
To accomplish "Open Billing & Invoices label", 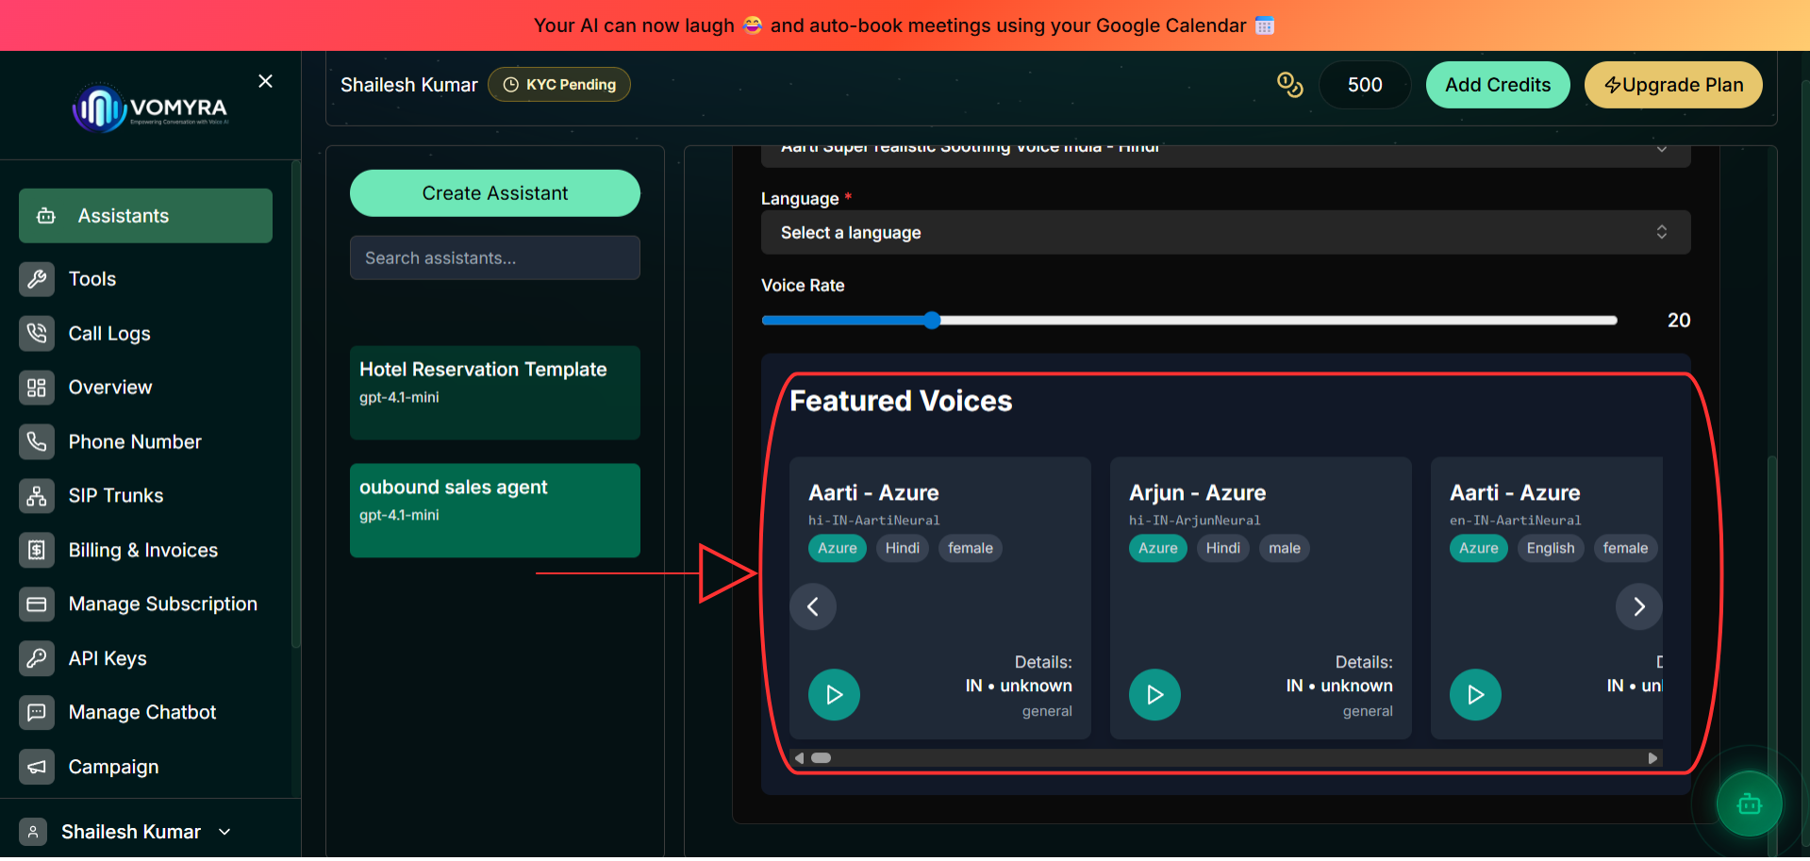I will click(143, 550).
